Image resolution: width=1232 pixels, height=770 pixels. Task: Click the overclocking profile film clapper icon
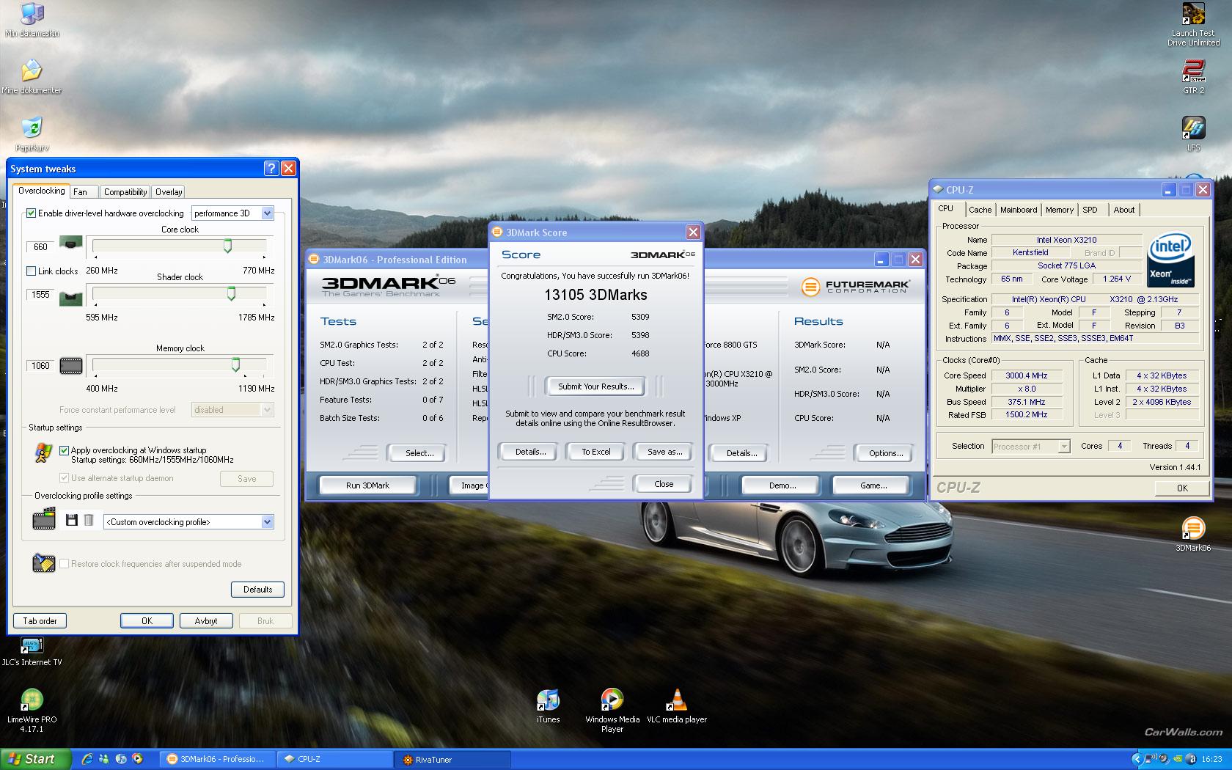pos(44,520)
